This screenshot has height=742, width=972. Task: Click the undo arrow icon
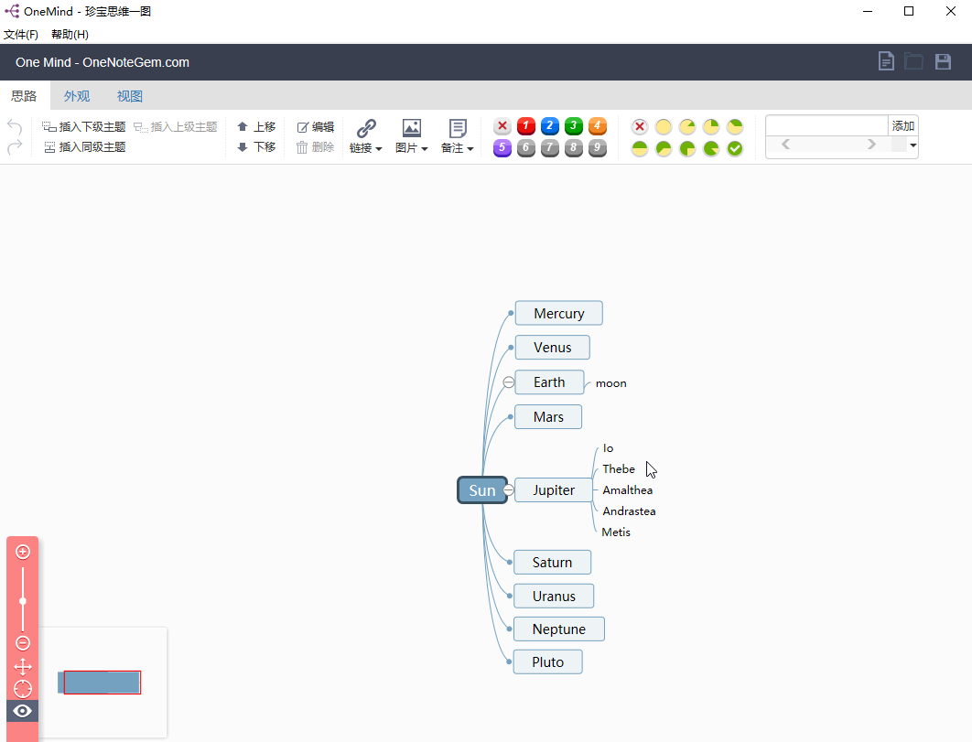coord(15,127)
